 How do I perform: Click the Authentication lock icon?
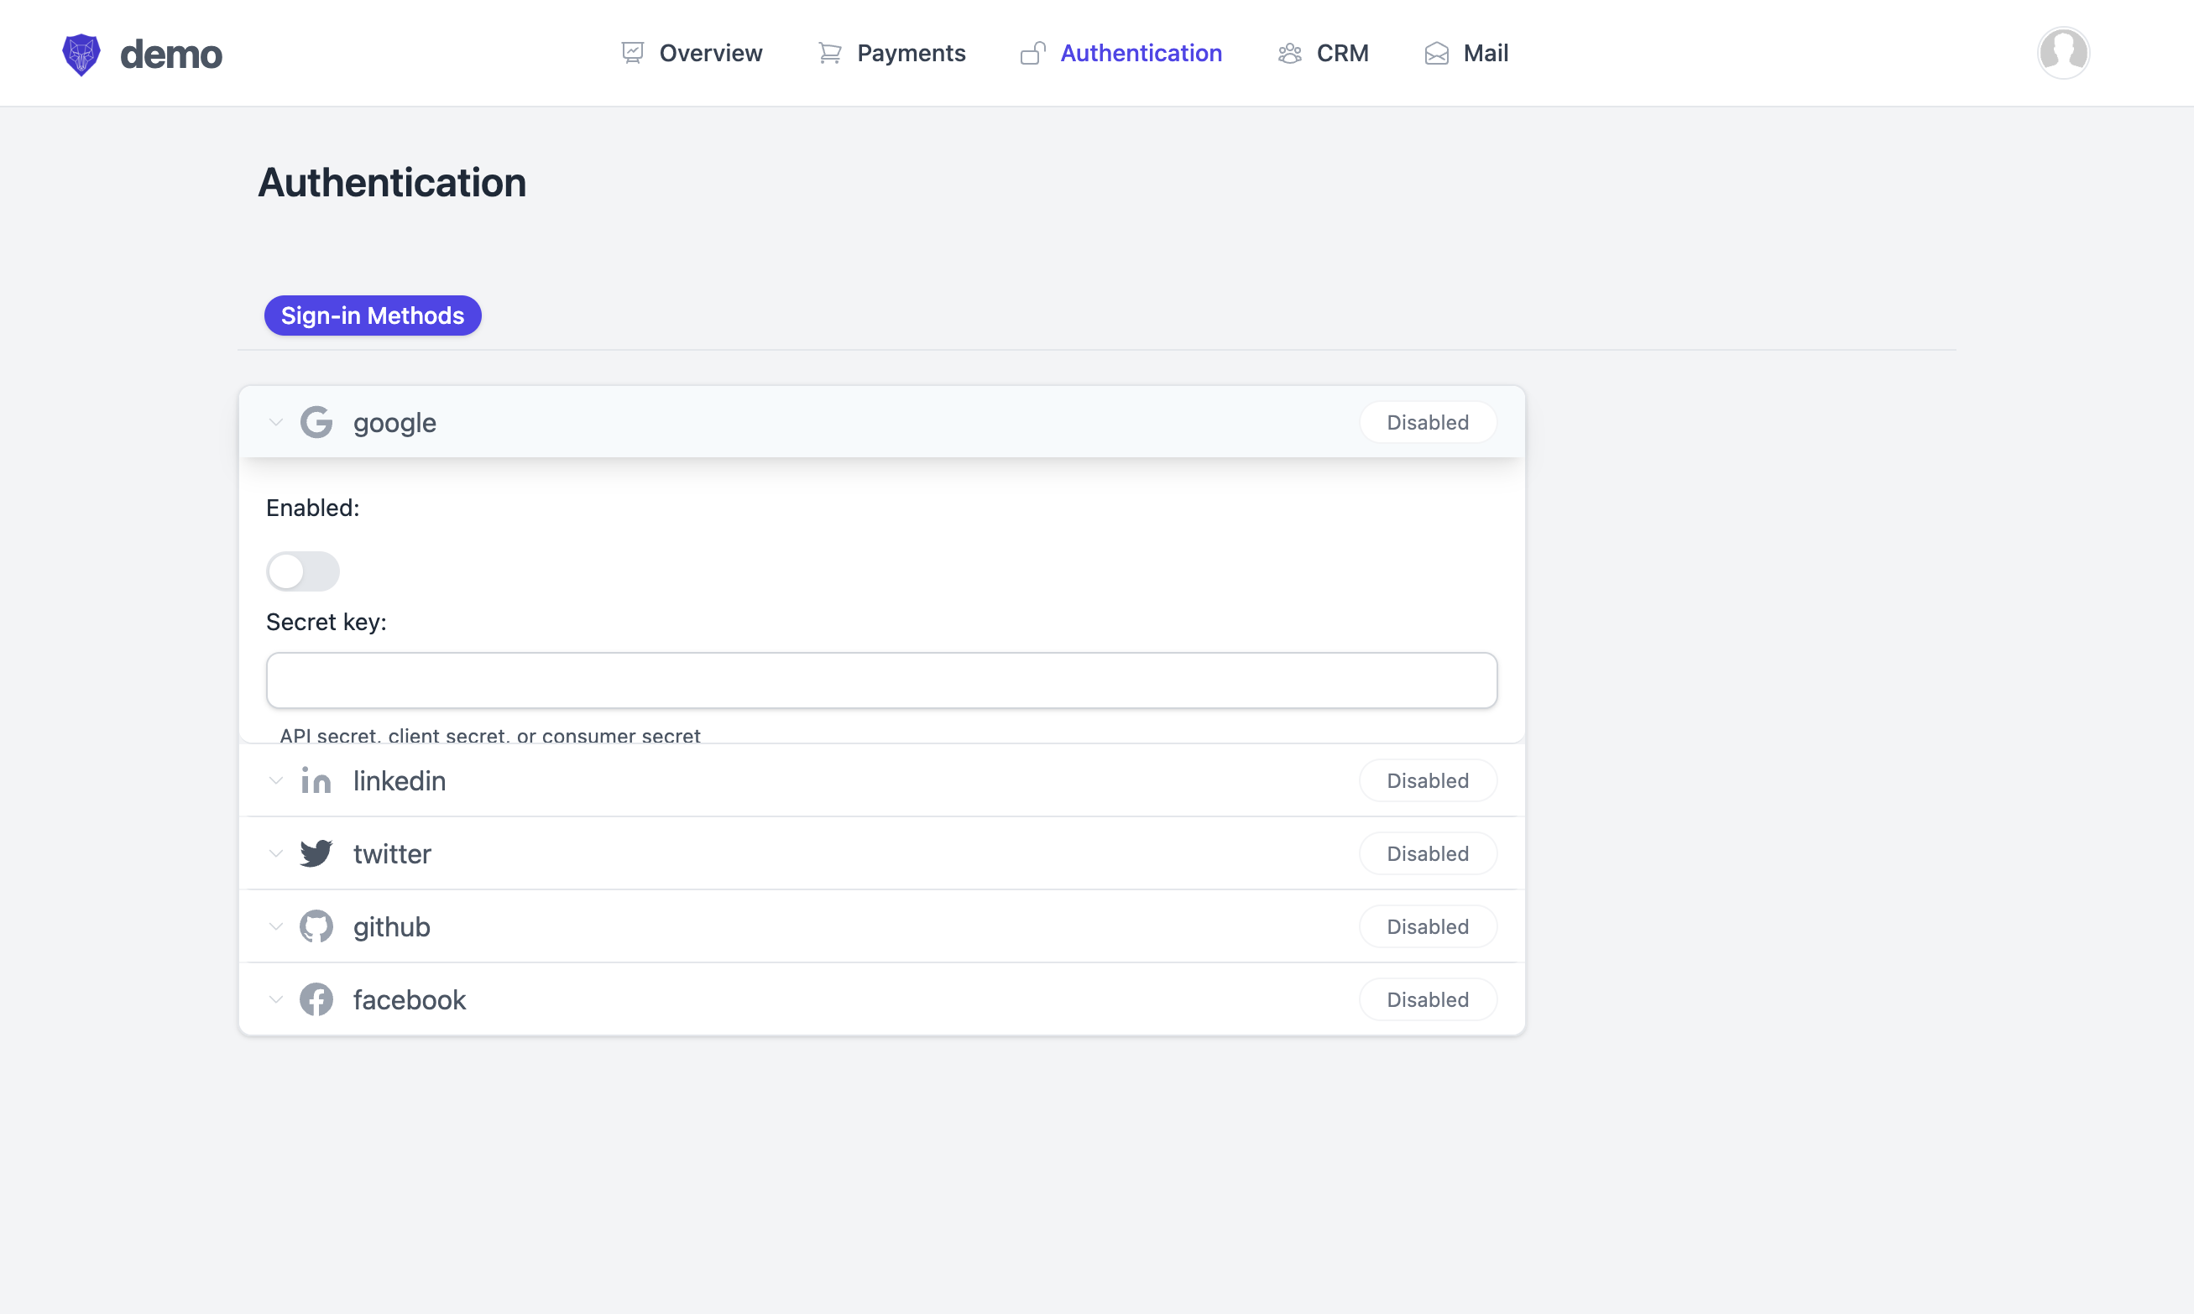tap(1032, 53)
